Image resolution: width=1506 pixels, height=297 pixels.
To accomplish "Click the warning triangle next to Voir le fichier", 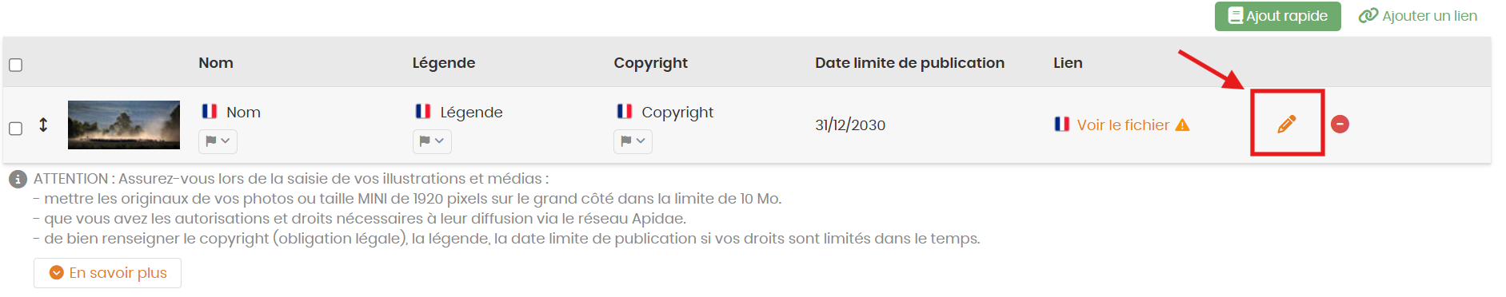I will point(1182,125).
